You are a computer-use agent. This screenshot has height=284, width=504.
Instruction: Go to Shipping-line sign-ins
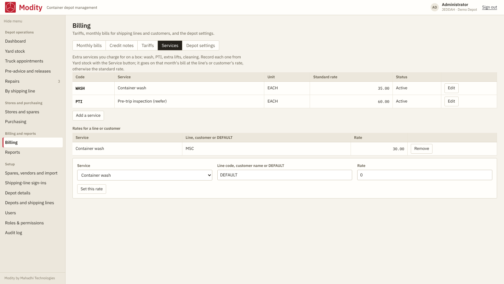coord(33,183)
